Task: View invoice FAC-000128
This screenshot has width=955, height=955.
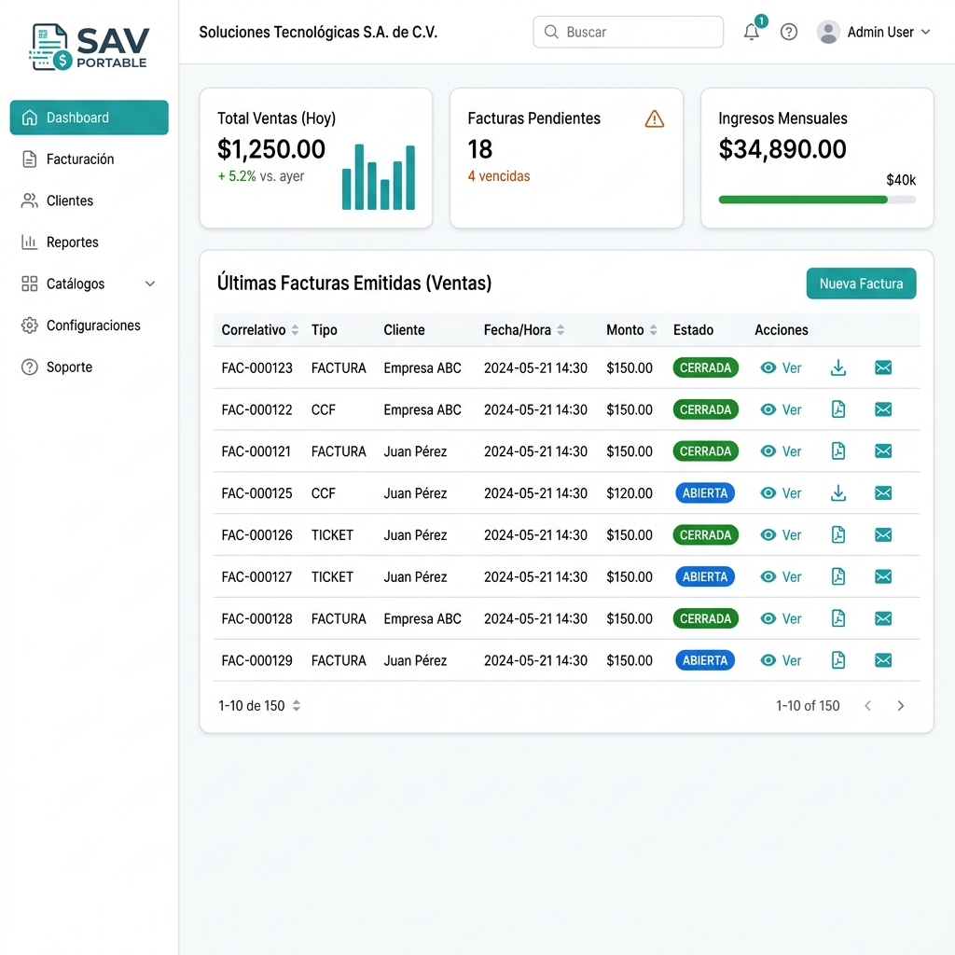Action: tap(781, 619)
